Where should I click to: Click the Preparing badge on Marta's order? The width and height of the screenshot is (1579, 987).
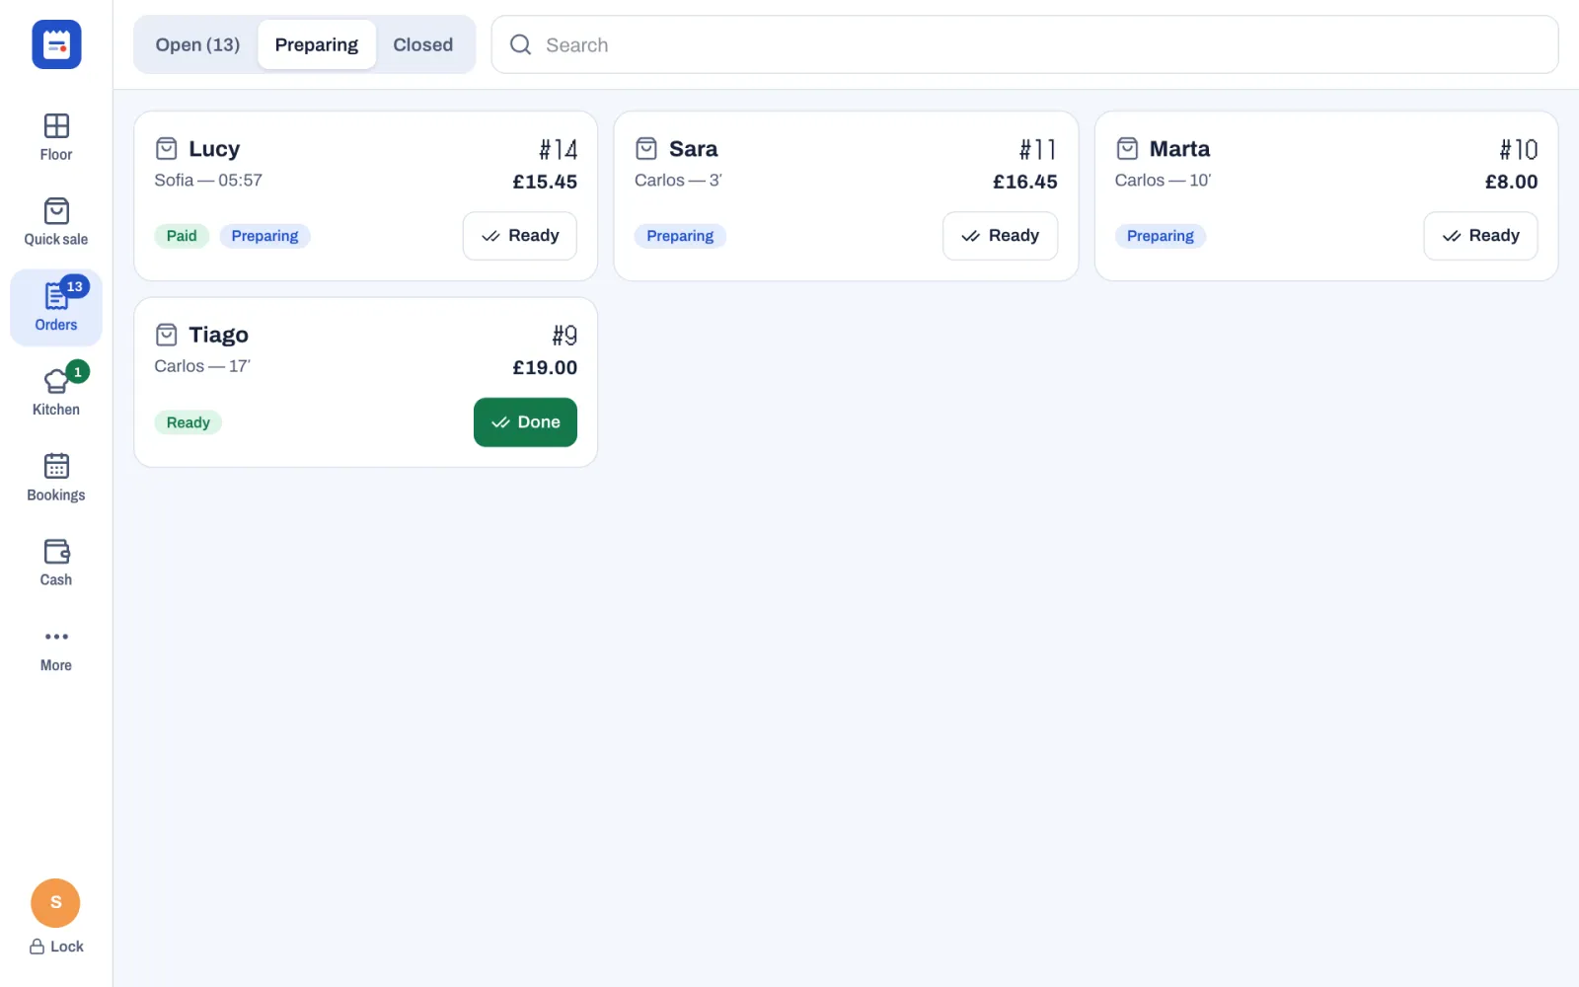click(x=1161, y=236)
